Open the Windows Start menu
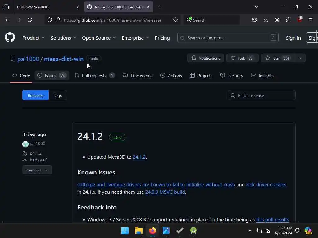The width and height of the screenshot is (318, 238). (125, 231)
